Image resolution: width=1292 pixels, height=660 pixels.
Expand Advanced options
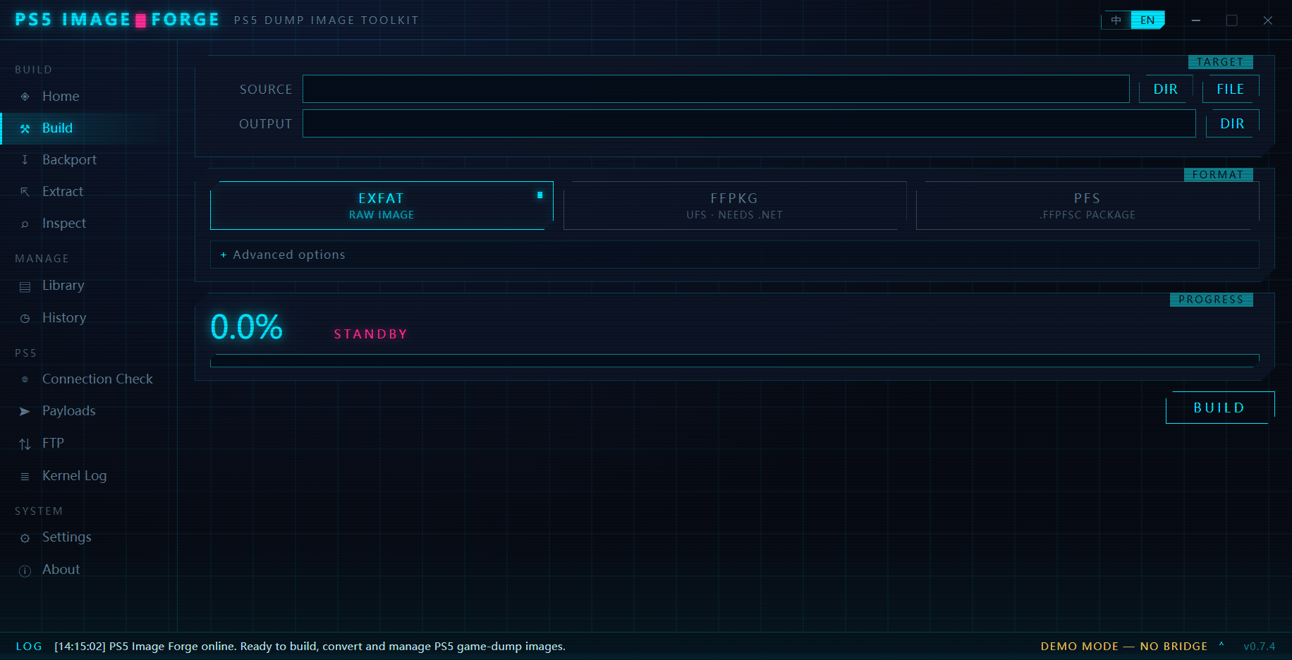pyautogui.click(x=734, y=255)
